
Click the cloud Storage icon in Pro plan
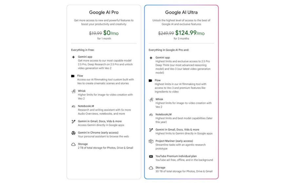[73, 144]
